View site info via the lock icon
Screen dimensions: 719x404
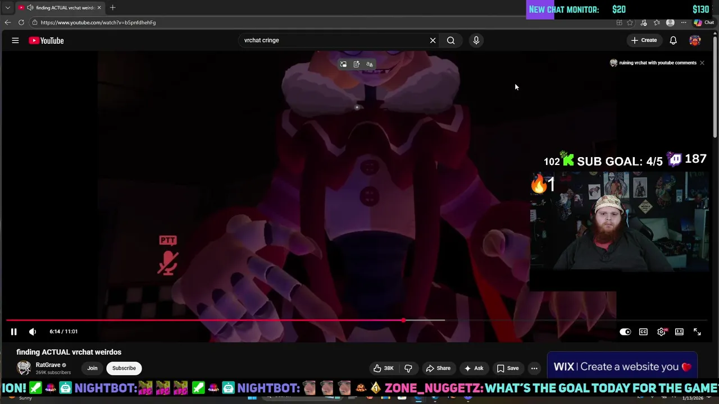[35, 22]
